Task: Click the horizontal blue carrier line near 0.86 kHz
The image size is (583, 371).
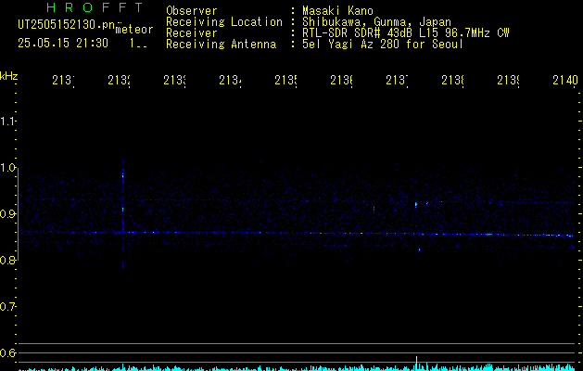Action: click(x=297, y=234)
